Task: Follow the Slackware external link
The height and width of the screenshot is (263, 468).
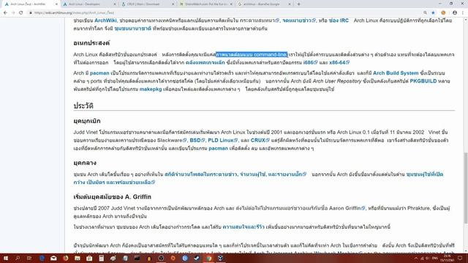Action: [x=172, y=140]
